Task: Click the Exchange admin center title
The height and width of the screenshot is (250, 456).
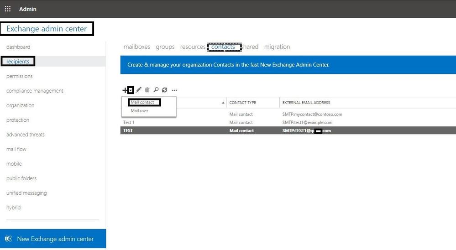Action: 47,29
